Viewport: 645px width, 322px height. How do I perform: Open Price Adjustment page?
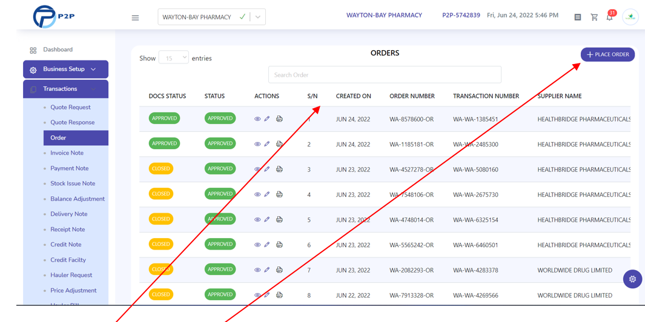coord(74,291)
